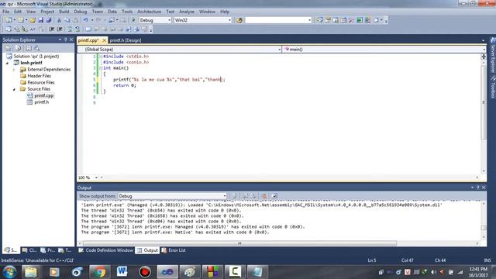This screenshot has height=279, width=496.
Task: Select printf.h in Solution Explorer
Action: pos(41,102)
